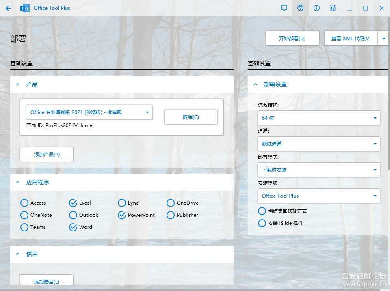
Task: Click the 添加产品(P) button
Action: point(46,154)
